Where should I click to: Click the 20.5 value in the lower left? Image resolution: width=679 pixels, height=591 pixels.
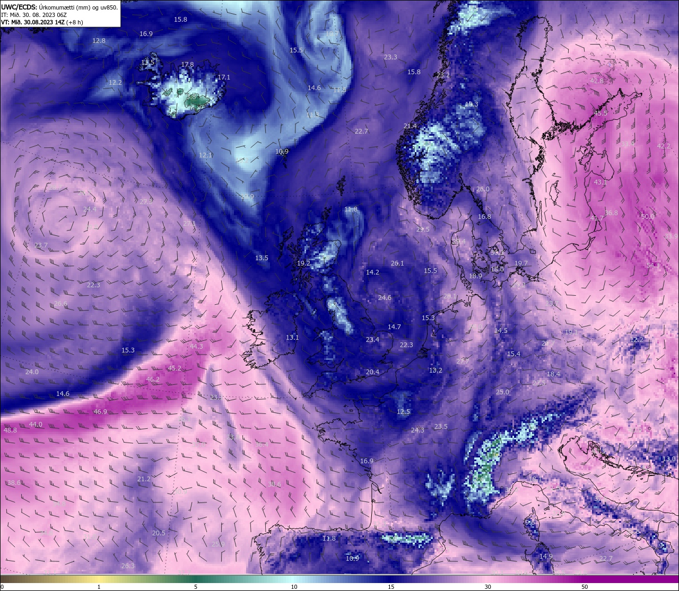coord(159,533)
